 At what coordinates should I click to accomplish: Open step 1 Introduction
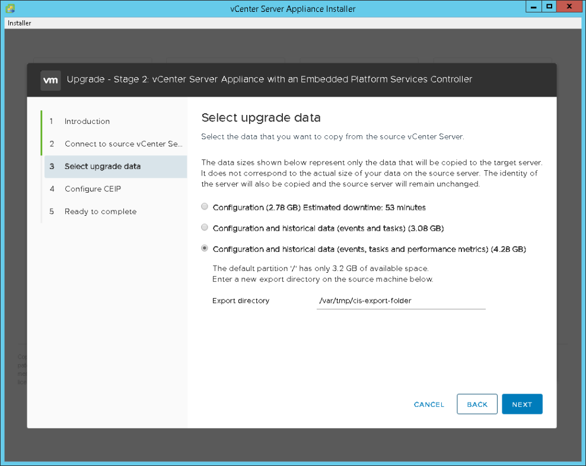coord(116,122)
